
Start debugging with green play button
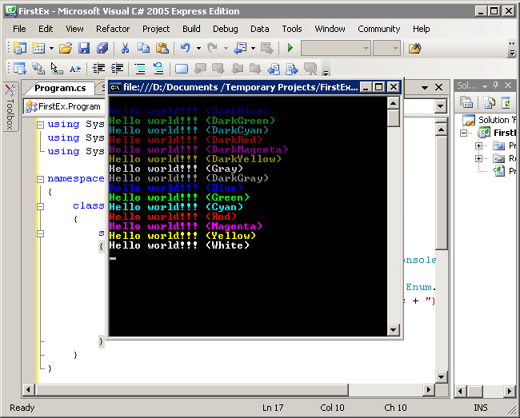290,49
